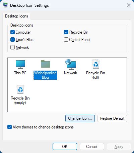Enable the Control Panel checkbox
The image size is (134, 153).
click(66, 40)
